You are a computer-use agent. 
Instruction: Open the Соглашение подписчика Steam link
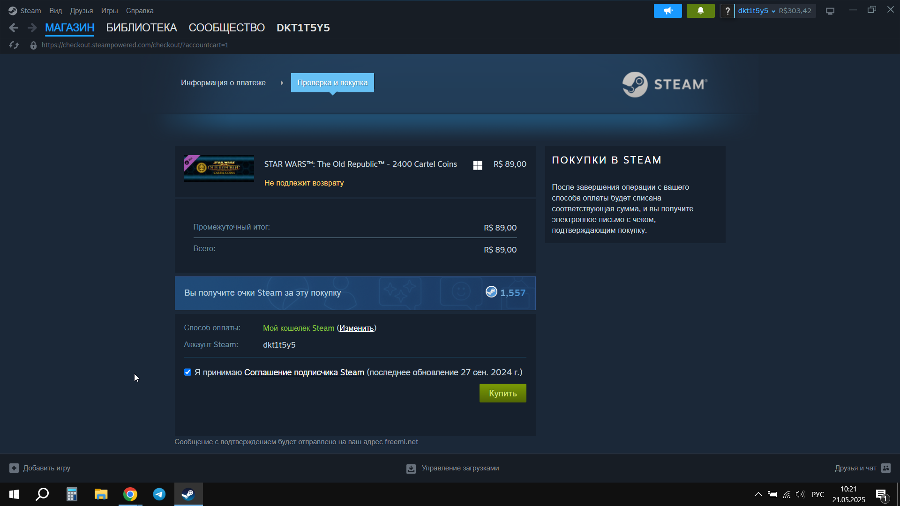click(304, 372)
